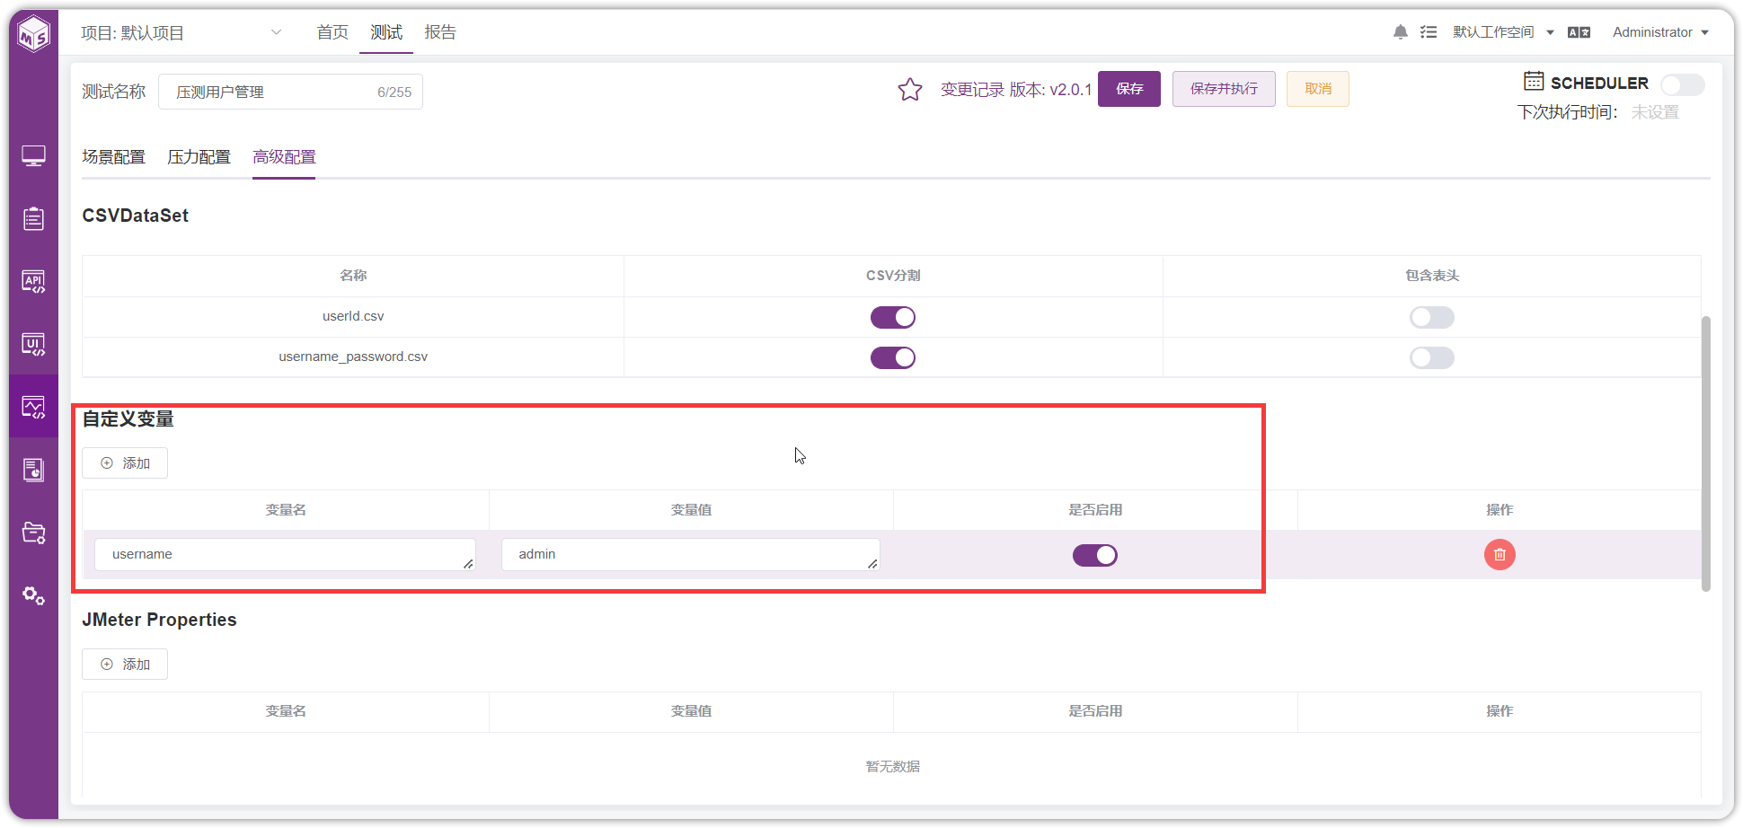
Task: Click the star icon to follow this test
Action: coord(910,90)
